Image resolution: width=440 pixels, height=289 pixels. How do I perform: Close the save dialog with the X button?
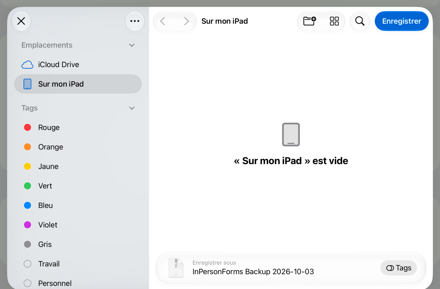click(x=21, y=21)
